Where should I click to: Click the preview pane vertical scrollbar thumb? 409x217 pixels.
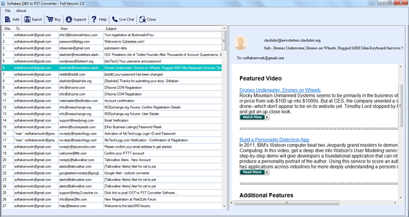coord(400,106)
